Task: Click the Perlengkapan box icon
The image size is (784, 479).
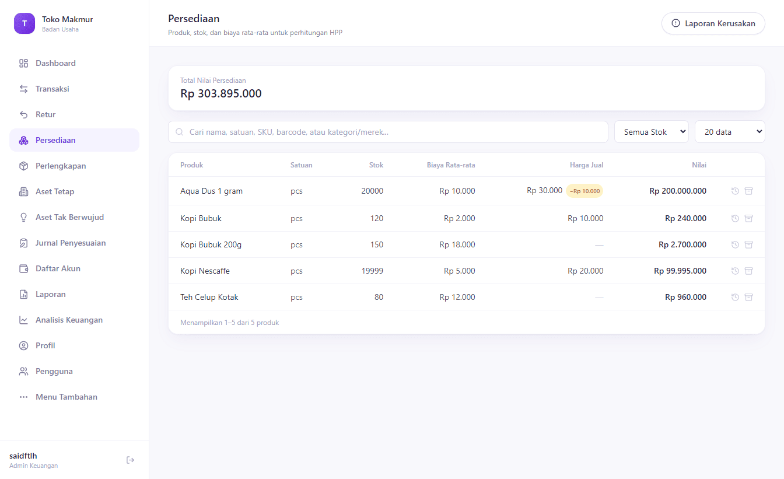Action: (23, 166)
